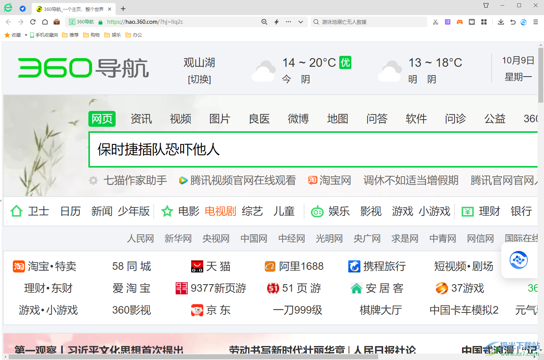Open the browser hamburger main menu
Screen dimensions: 544x360
536,22
